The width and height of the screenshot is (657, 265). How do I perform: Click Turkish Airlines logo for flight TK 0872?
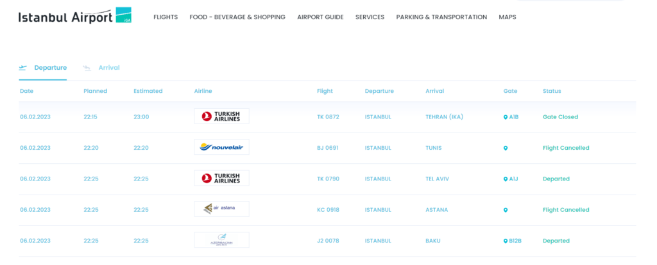221,116
